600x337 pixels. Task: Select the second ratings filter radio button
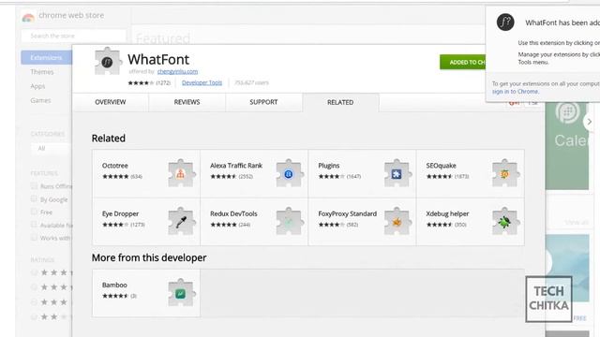point(34,287)
